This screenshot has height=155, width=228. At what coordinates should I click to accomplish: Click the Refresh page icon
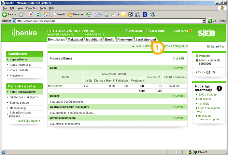point(38,14)
